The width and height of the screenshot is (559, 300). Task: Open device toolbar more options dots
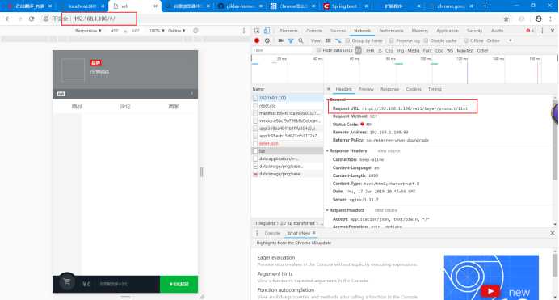244,31
